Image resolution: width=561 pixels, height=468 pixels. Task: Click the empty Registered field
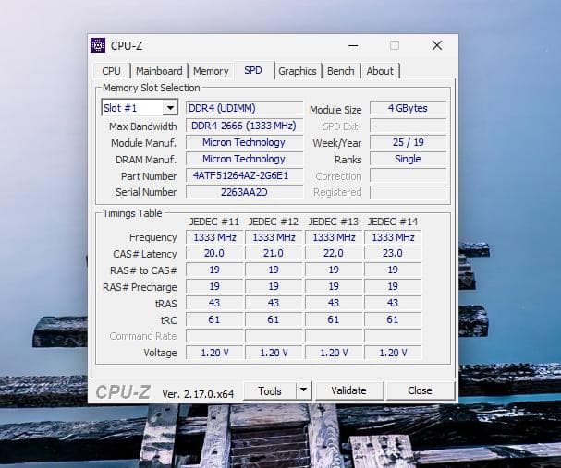(409, 192)
